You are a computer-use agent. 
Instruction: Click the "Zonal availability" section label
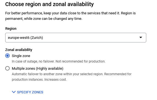click(x=19, y=50)
